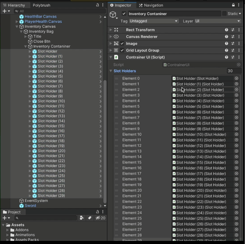Click the Hierarchy create plus button

tap(4, 11)
